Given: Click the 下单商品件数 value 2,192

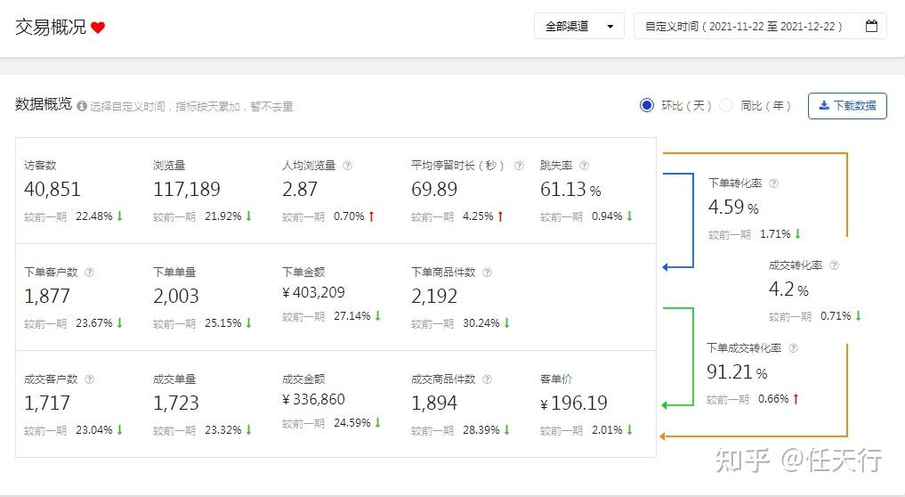Looking at the screenshot, I should click(434, 296).
